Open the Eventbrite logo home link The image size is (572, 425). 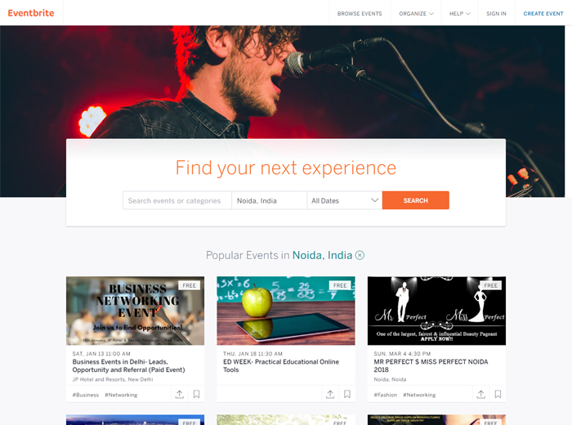point(31,13)
